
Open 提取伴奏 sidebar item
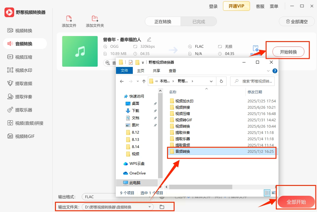[x=20, y=97]
